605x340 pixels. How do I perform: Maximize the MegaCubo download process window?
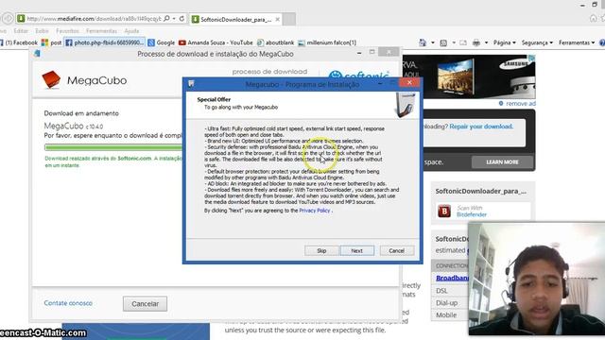point(372,52)
